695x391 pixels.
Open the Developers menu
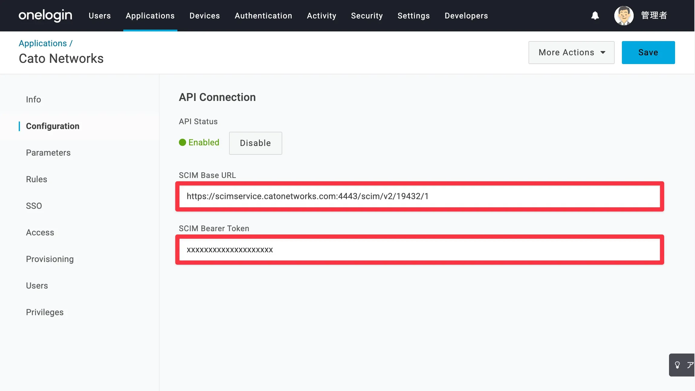[x=466, y=16]
